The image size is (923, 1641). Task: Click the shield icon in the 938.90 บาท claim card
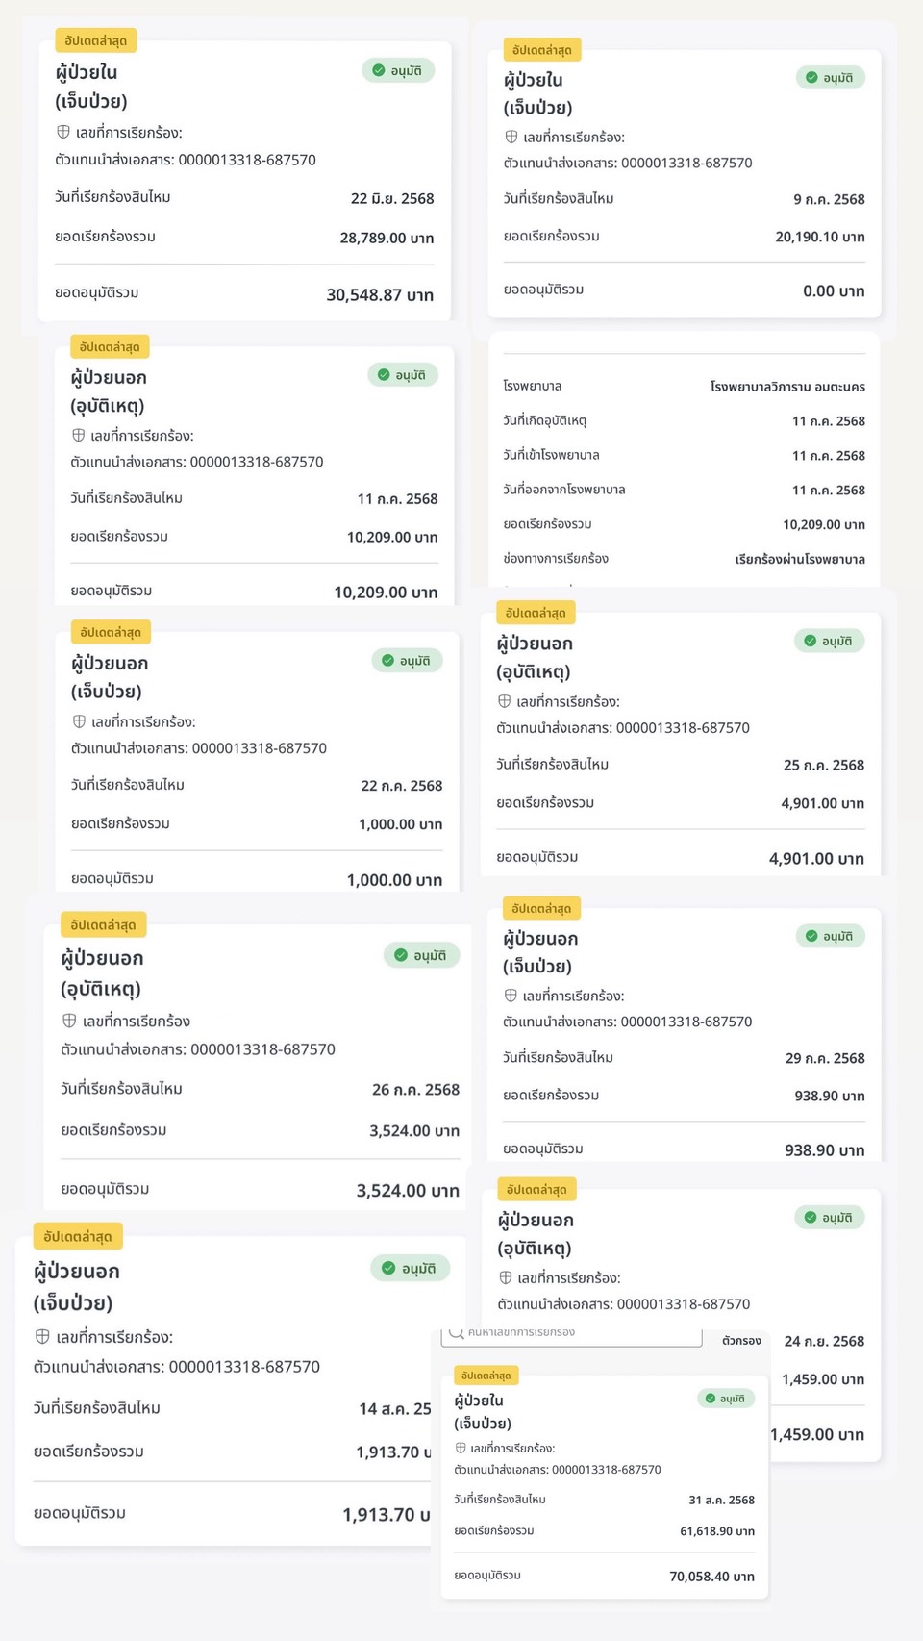511,996
